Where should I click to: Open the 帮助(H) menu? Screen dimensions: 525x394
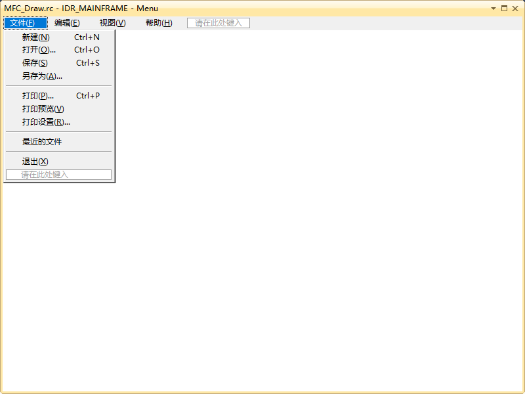157,22
